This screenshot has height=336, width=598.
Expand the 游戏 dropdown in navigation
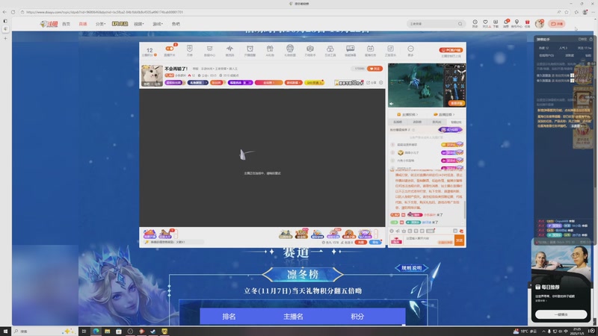(158, 24)
